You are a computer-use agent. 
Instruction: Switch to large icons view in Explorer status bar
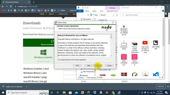[x=163, y=77]
